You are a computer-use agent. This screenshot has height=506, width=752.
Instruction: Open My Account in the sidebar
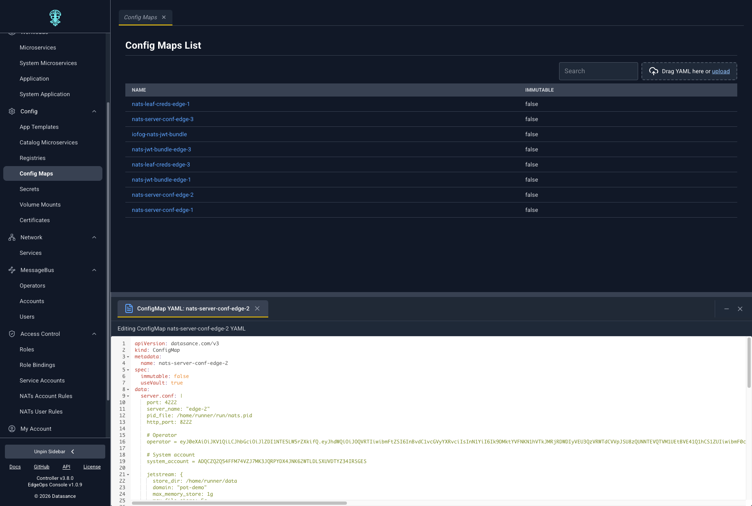click(x=36, y=429)
